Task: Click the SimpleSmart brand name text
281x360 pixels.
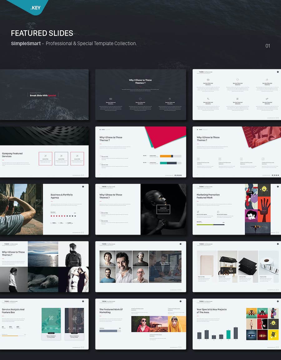Action: 26,44
